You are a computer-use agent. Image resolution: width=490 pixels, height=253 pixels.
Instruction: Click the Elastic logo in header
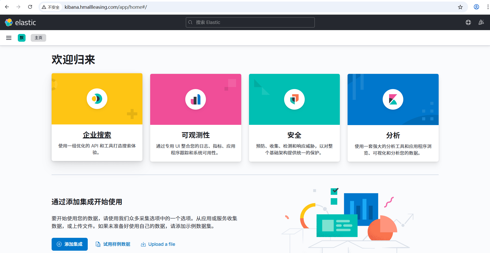coord(20,23)
